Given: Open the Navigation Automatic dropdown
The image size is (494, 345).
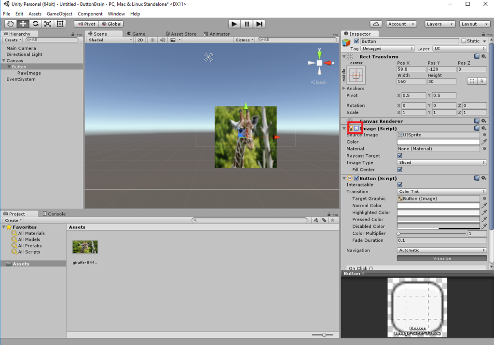Looking at the screenshot, I should (x=442, y=250).
